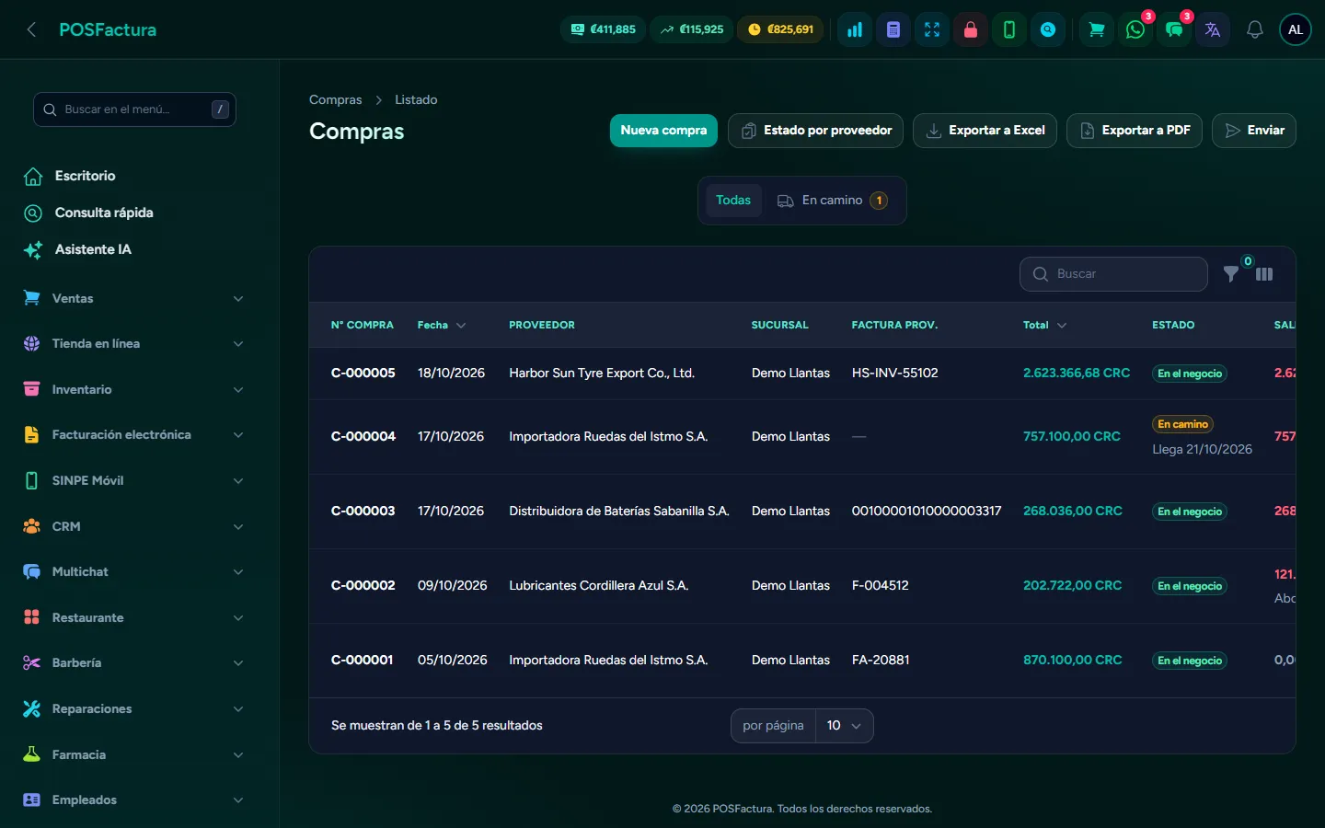Toggle fullscreen mode icon

click(x=932, y=29)
